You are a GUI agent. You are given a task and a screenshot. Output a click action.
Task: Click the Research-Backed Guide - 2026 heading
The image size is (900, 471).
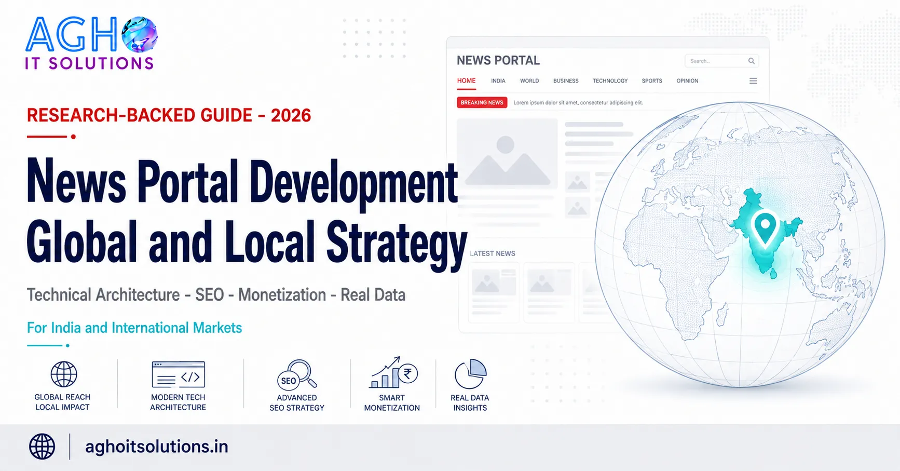point(169,115)
